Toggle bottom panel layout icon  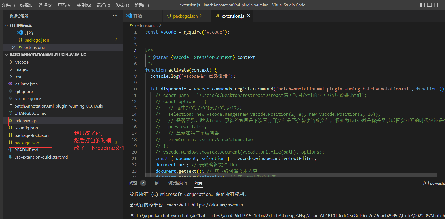[x=430, y=5]
